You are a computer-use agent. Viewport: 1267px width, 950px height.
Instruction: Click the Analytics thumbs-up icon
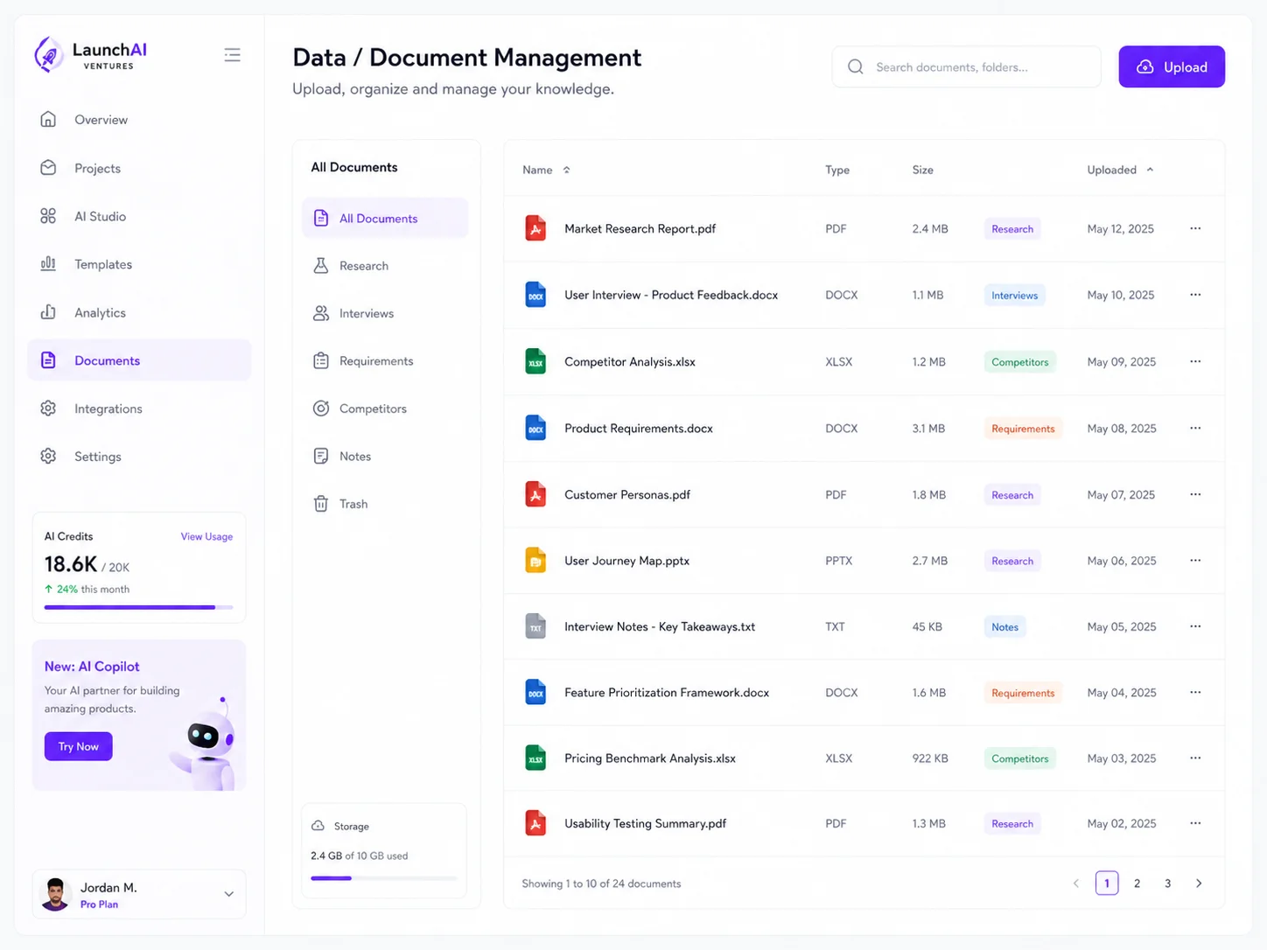point(48,312)
